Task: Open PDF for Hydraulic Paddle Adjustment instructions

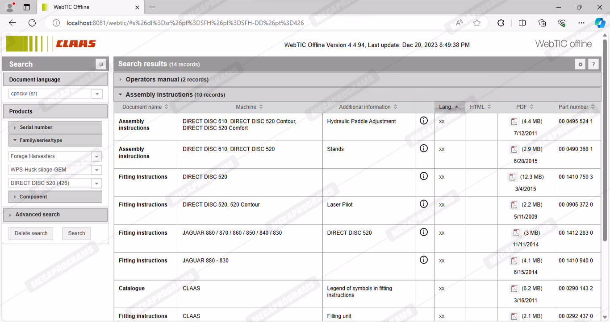Action: click(x=514, y=122)
